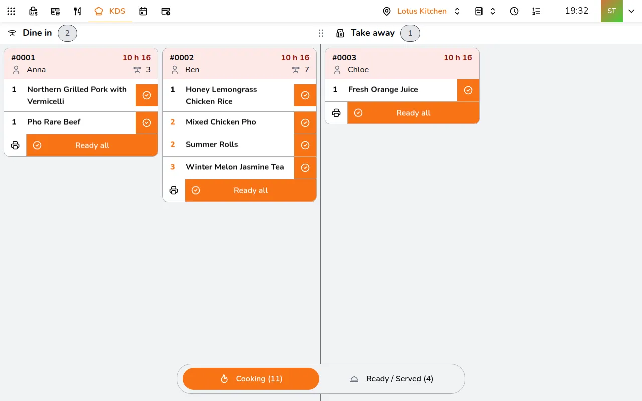Select the Cooking (11) tab
Viewport: 642px width, 401px height.
coord(251,379)
